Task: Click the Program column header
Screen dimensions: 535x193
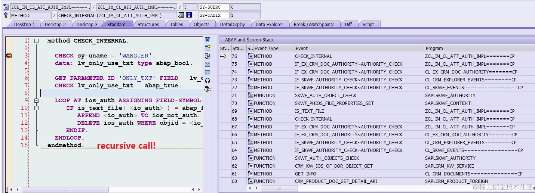Action: (480, 48)
